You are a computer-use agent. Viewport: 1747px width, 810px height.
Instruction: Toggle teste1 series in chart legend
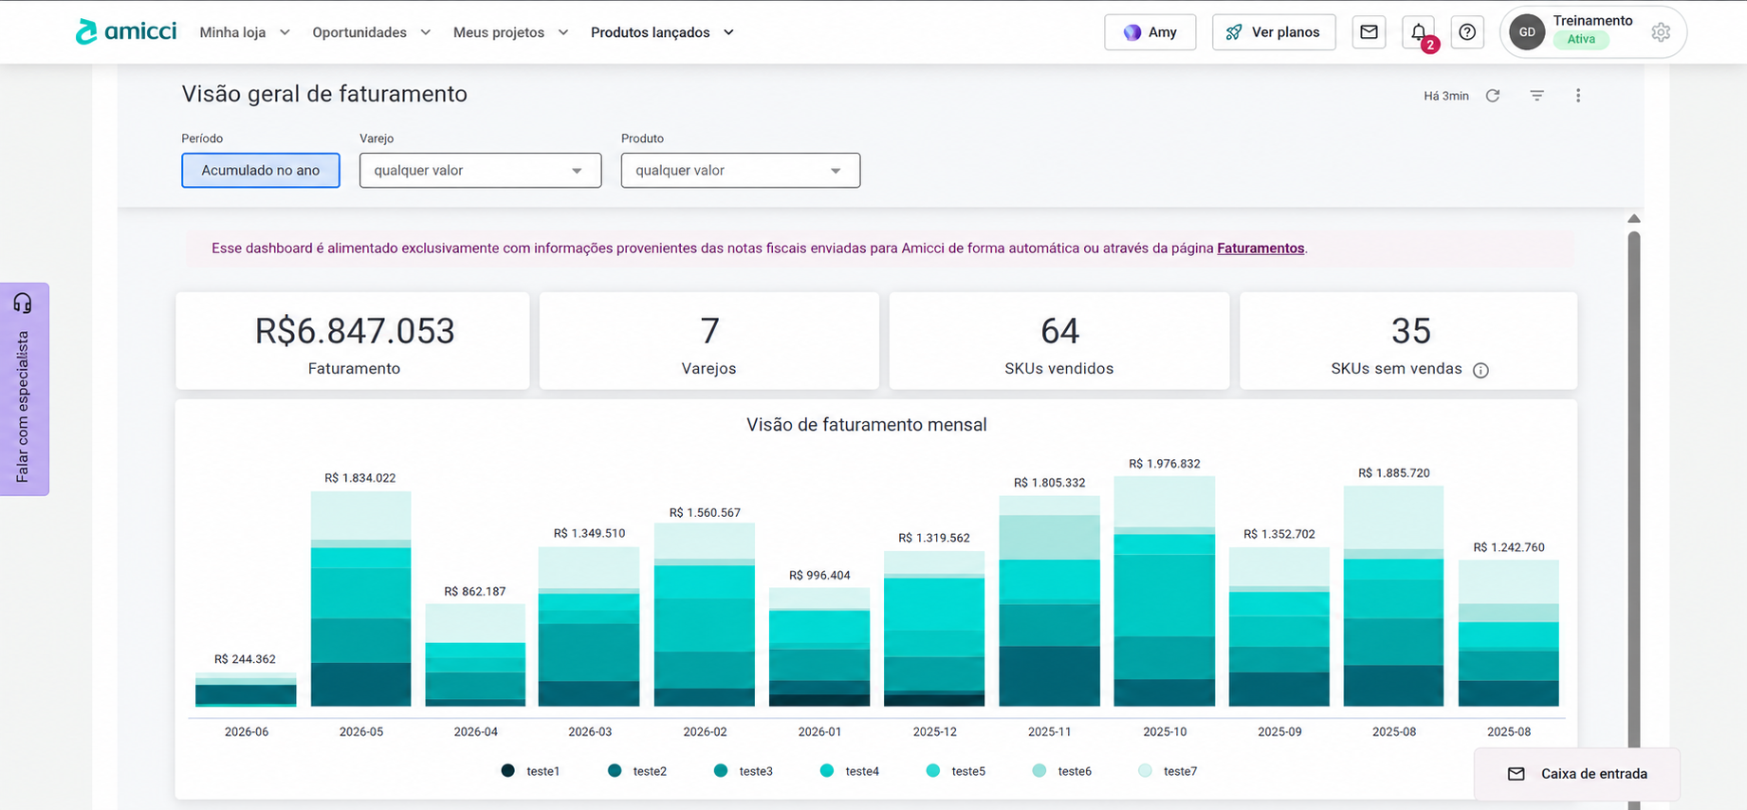(x=530, y=771)
